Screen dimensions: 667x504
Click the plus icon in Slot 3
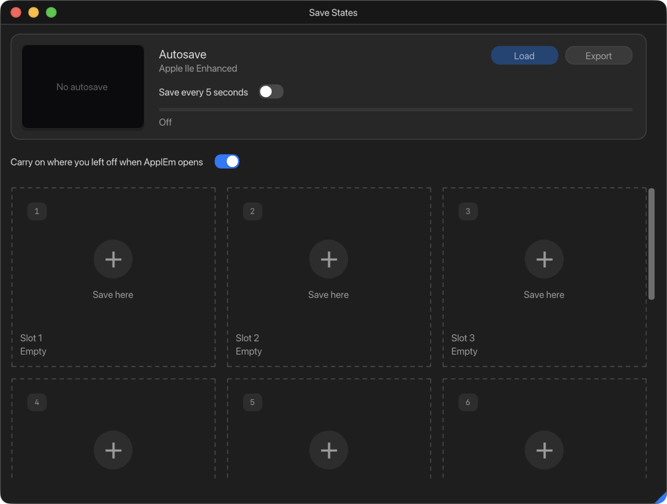coord(544,259)
